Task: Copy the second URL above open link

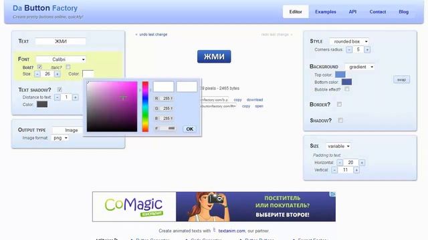Action: pos(246,106)
